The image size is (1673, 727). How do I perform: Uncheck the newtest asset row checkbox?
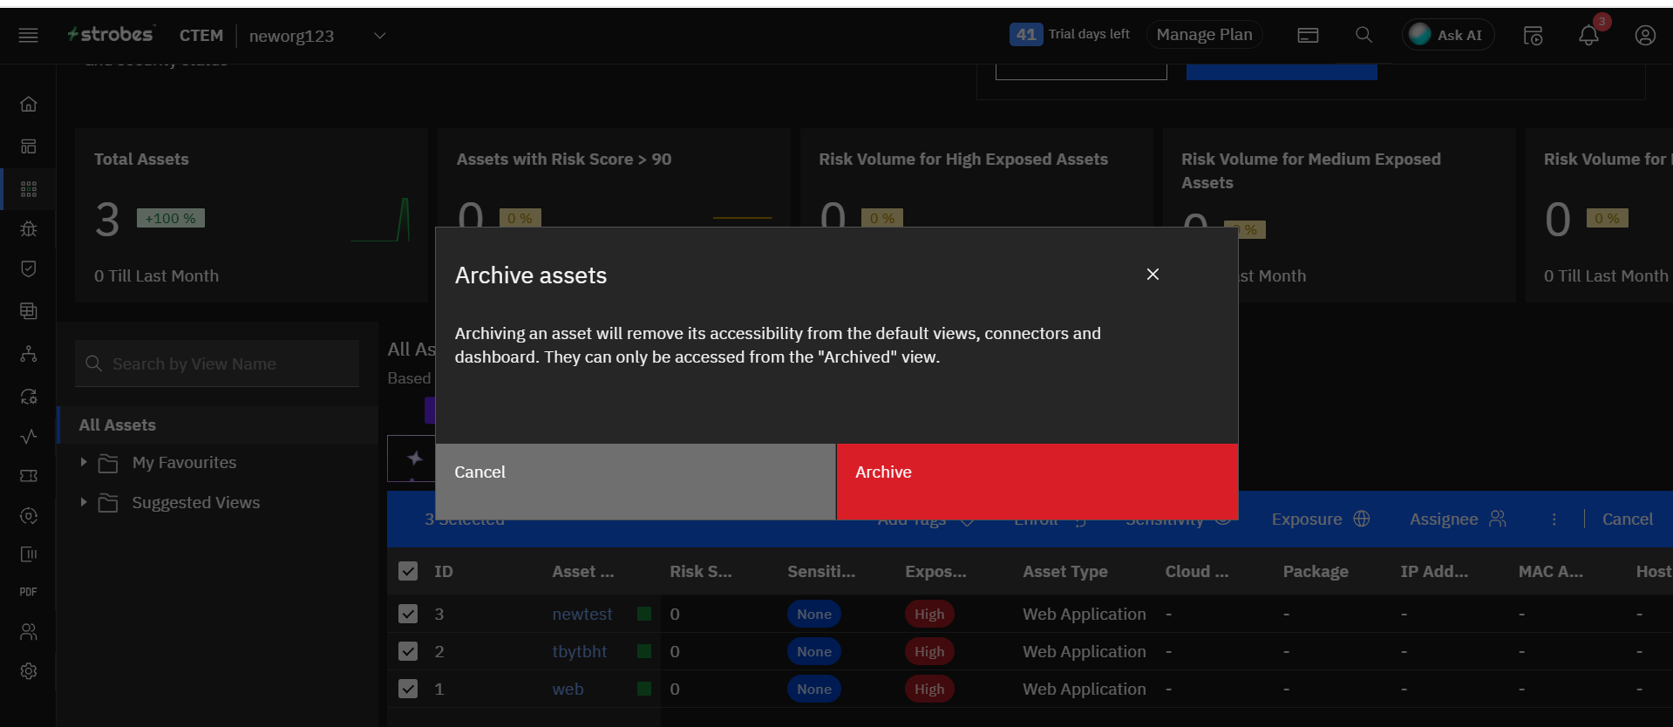click(408, 614)
